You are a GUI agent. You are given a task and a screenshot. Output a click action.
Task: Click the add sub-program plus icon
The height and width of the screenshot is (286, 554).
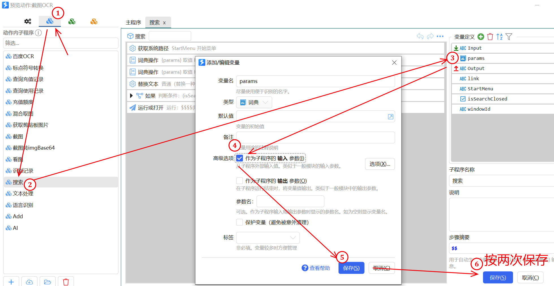11,282
